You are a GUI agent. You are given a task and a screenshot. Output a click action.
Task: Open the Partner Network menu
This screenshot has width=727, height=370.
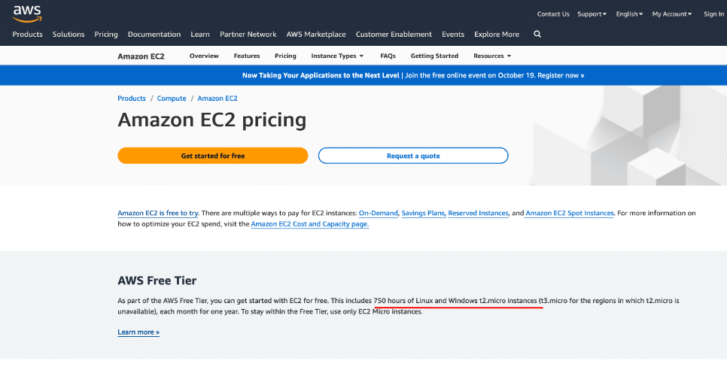point(248,35)
